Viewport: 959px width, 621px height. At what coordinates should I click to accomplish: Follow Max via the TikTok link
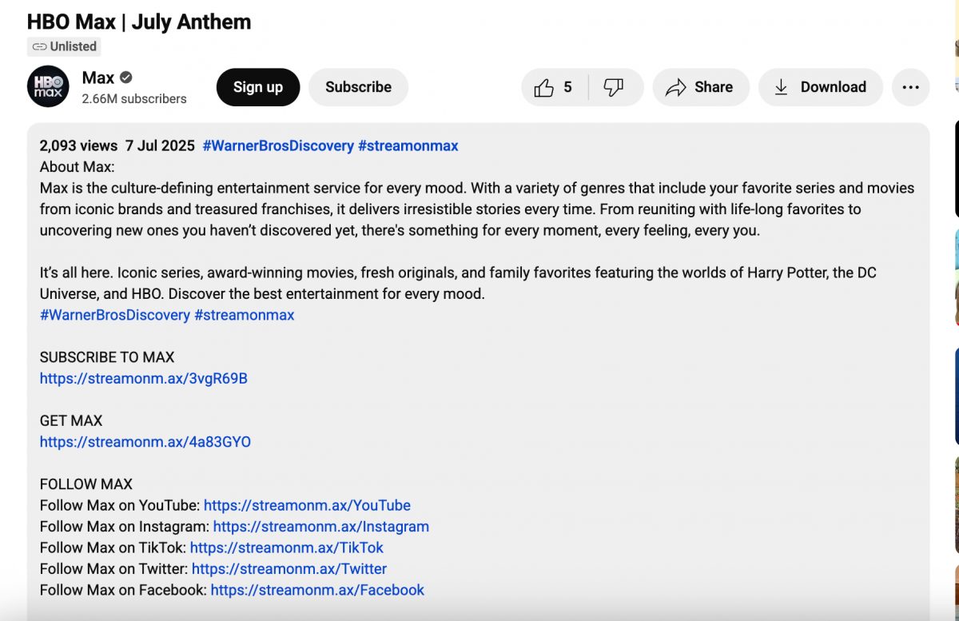pos(287,547)
